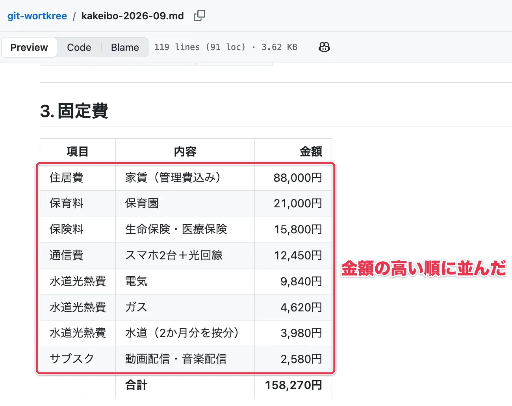512x406 pixels.
Task: Select the 家賃（管理費込み） cell
Action: point(185,178)
